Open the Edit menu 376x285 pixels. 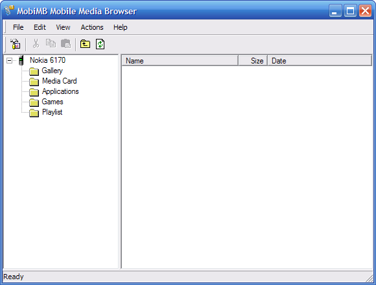[x=40, y=27]
